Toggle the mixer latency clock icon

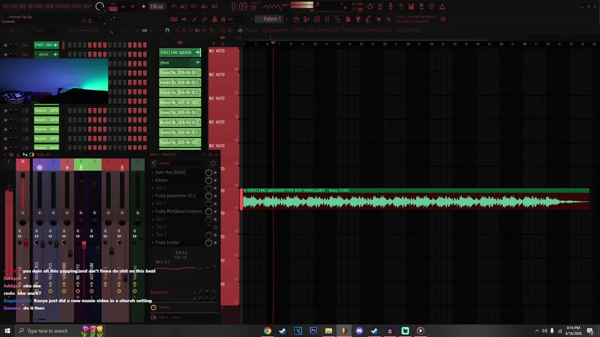coord(213,163)
